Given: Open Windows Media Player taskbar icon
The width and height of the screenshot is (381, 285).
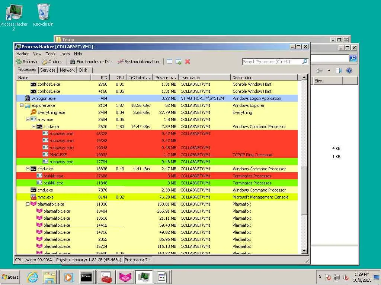Looking at the screenshot, I should (68, 277).
